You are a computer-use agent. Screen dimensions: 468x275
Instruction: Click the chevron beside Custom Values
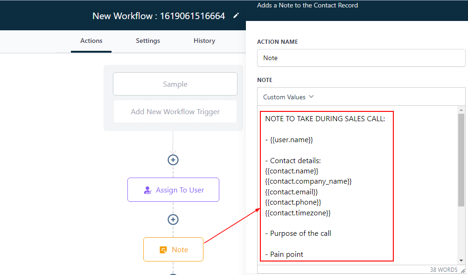(311, 97)
